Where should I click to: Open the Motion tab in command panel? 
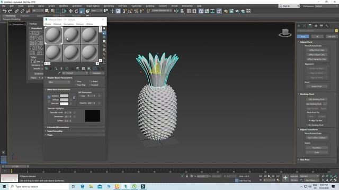point(316,26)
